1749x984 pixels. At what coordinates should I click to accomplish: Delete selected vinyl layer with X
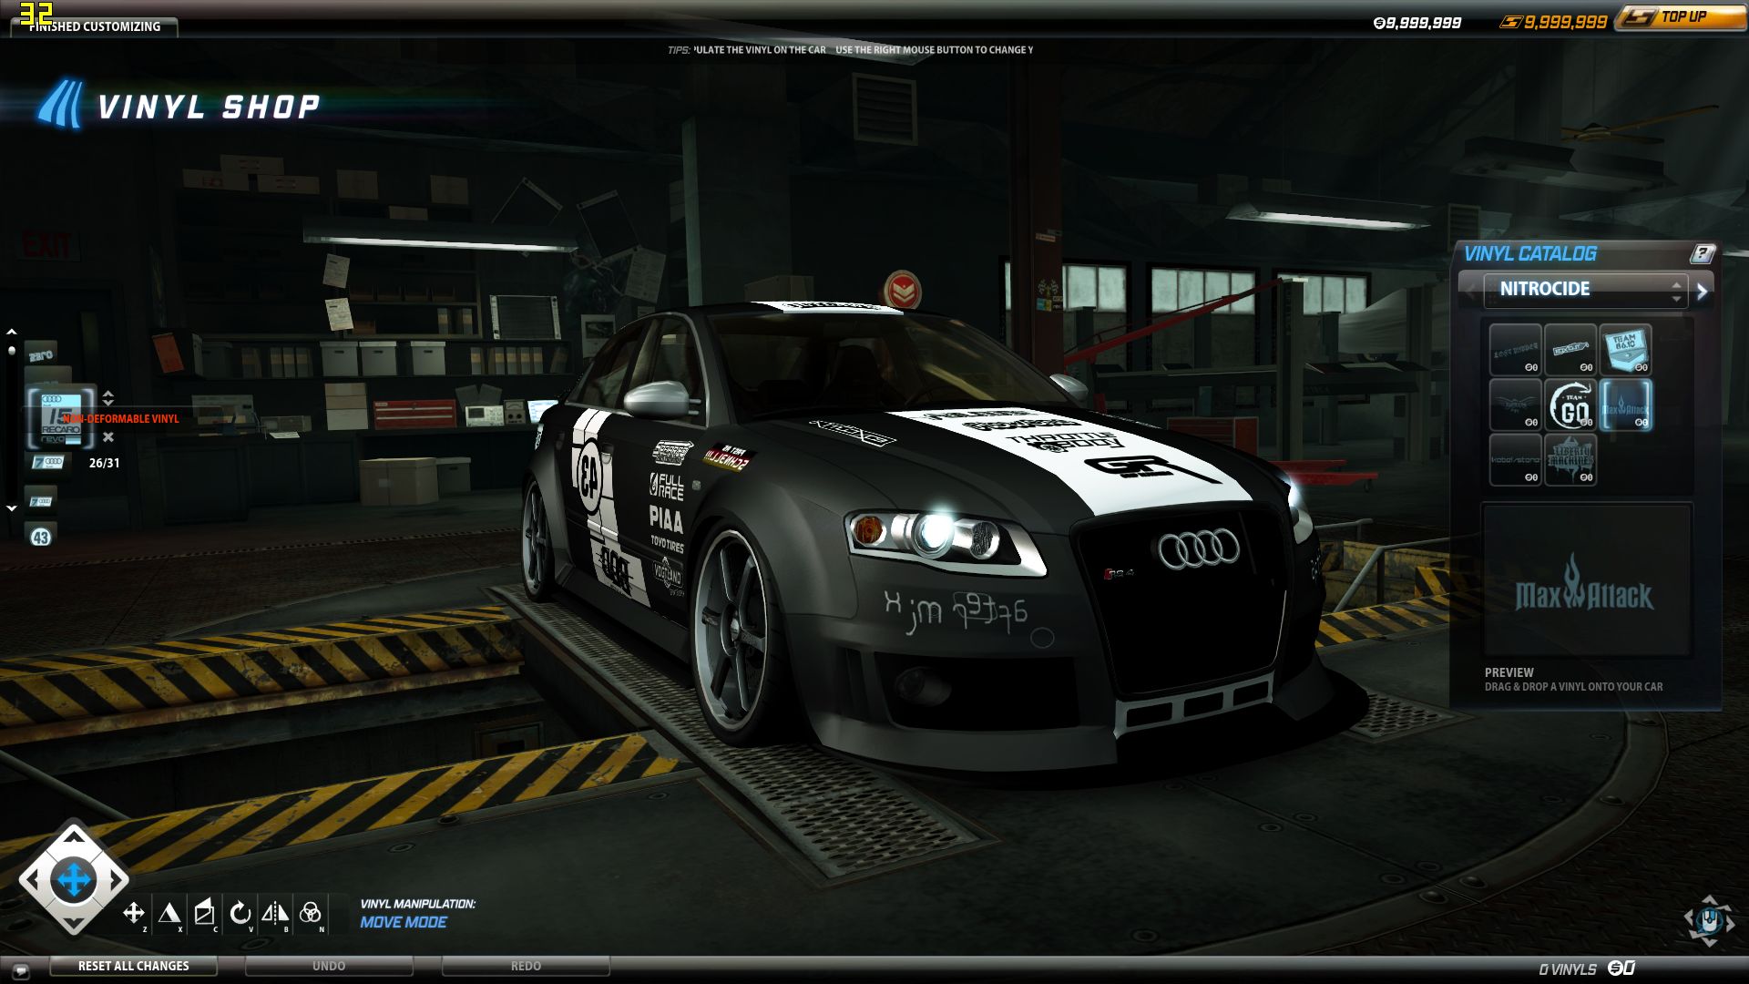(108, 437)
